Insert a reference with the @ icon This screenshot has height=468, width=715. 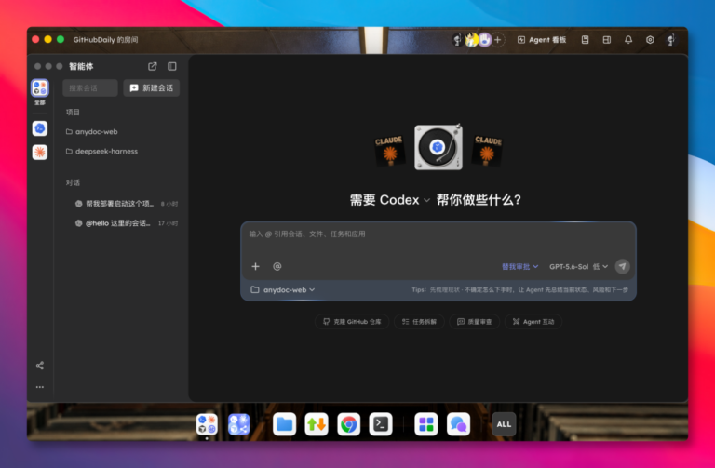[x=277, y=267]
